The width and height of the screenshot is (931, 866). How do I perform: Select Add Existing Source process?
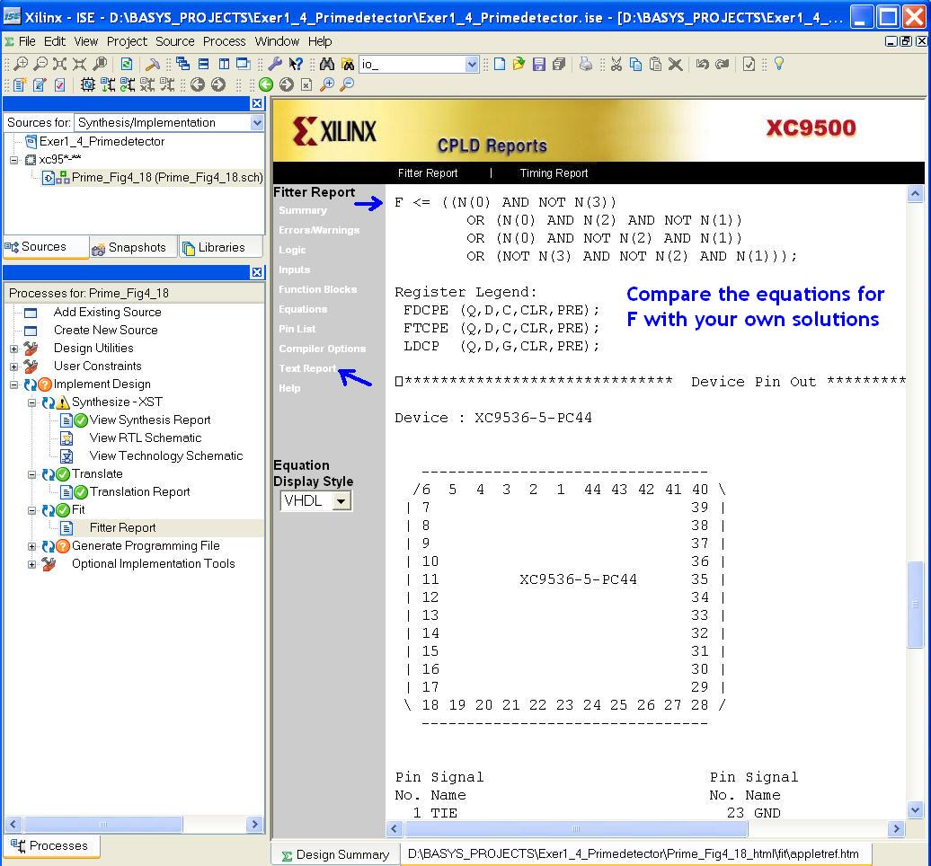coord(108,313)
